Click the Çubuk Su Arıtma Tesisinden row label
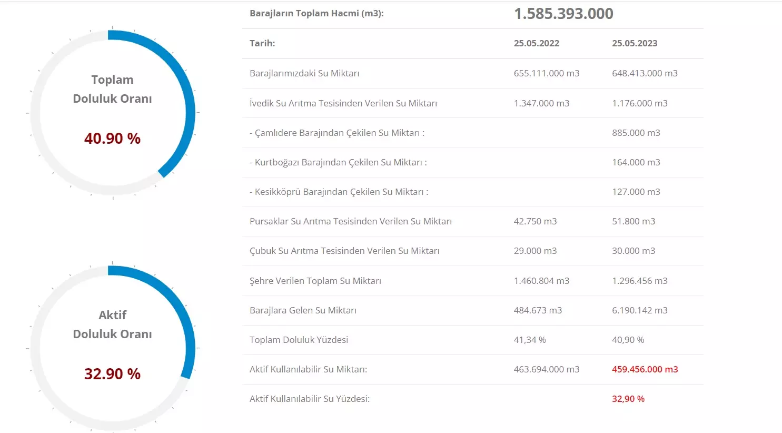Image resolution: width=782 pixels, height=433 pixels. [344, 251]
